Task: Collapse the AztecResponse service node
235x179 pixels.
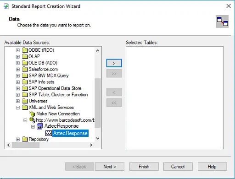Action: pyautogui.click(x=33, y=127)
